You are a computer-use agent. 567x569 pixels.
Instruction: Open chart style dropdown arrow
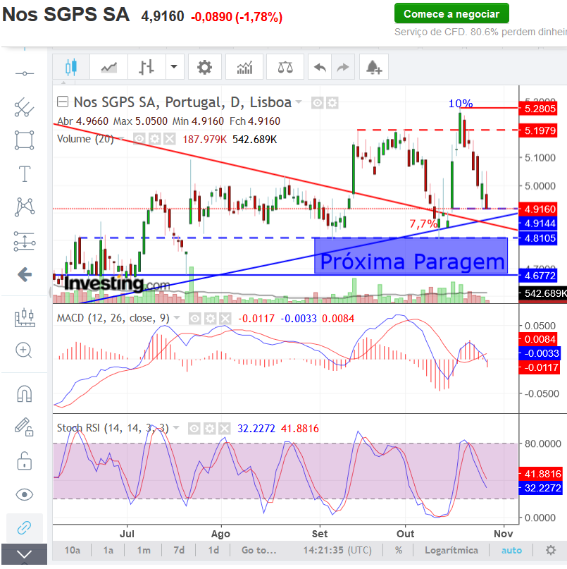click(x=175, y=67)
